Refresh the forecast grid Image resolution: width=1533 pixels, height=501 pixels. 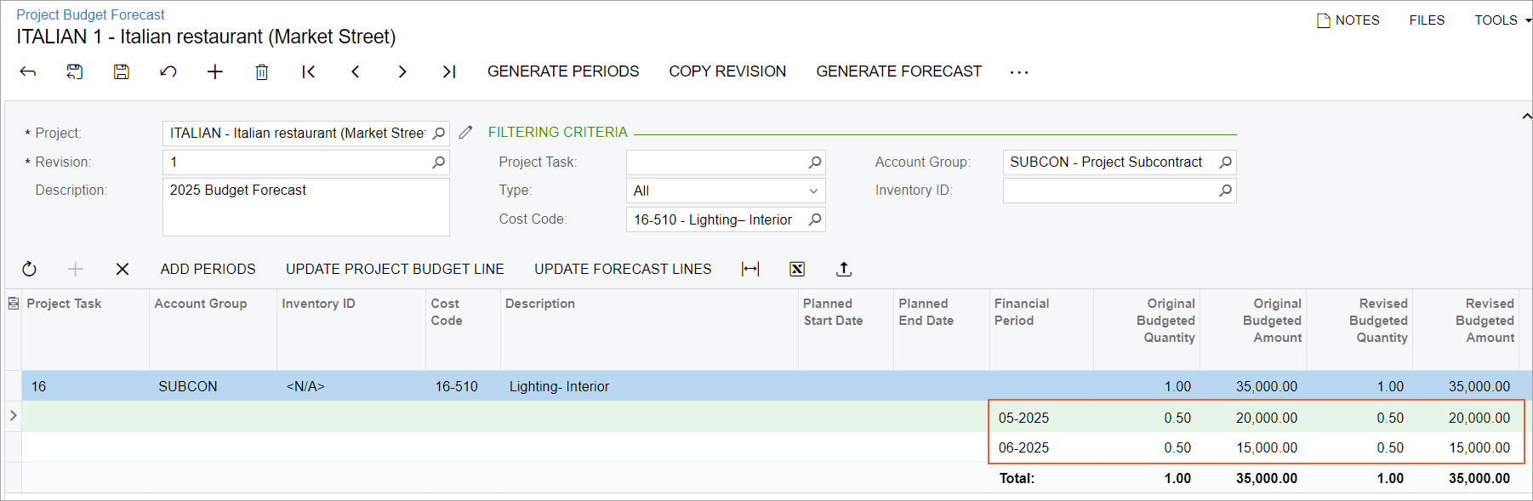pos(29,270)
